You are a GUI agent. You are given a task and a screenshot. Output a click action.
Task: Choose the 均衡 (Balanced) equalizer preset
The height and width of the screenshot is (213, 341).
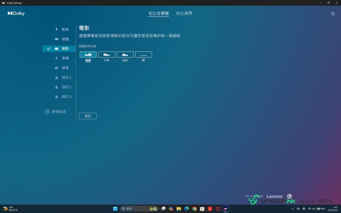pyautogui.click(x=107, y=54)
